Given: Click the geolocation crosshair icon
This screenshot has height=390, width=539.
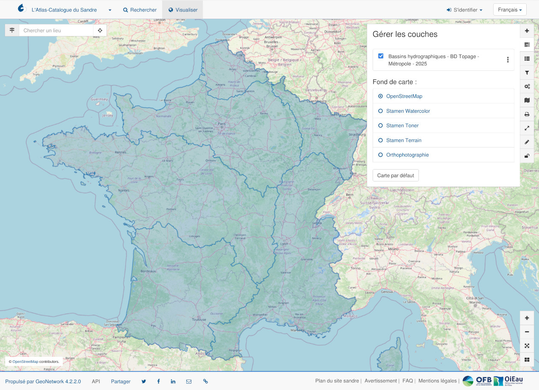Looking at the screenshot, I should point(100,31).
